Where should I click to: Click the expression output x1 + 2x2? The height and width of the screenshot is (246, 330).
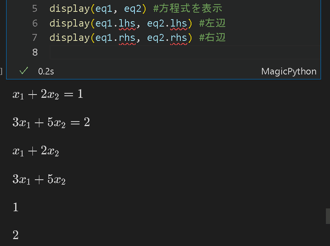click(35, 151)
